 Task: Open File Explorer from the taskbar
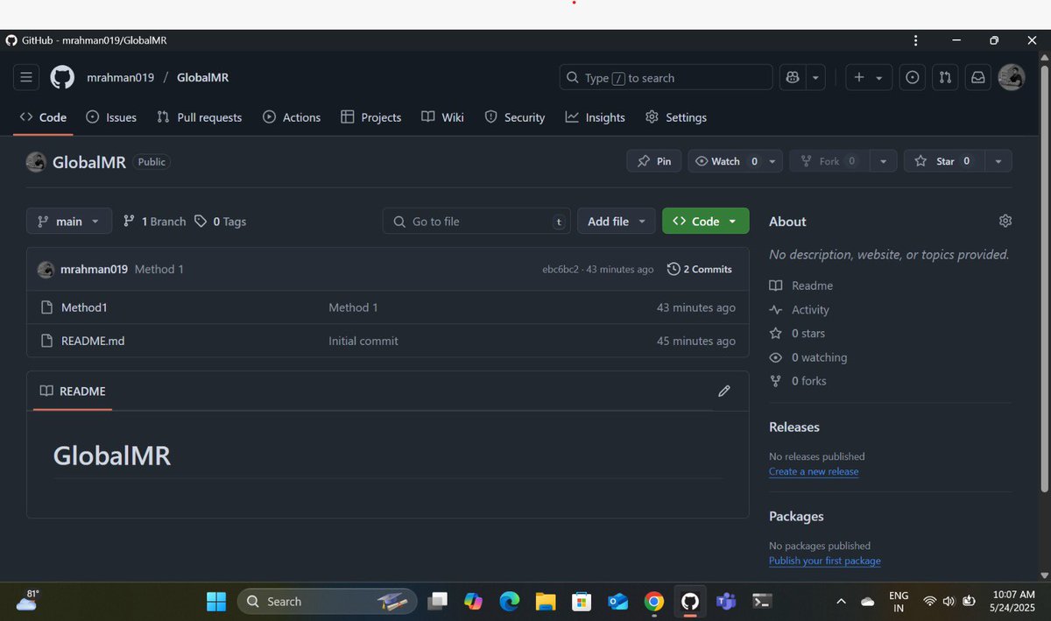click(546, 601)
